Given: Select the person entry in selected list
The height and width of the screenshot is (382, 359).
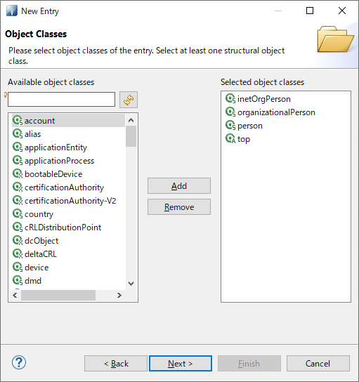Looking at the screenshot, I should click(x=250, y=126).
